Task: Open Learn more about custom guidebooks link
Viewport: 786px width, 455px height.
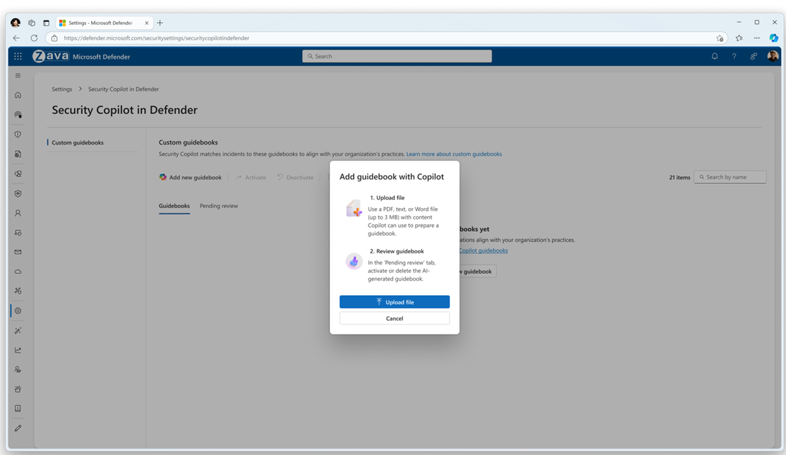Action: 453,153
